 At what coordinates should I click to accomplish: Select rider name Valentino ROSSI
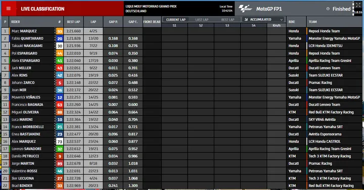24,171
